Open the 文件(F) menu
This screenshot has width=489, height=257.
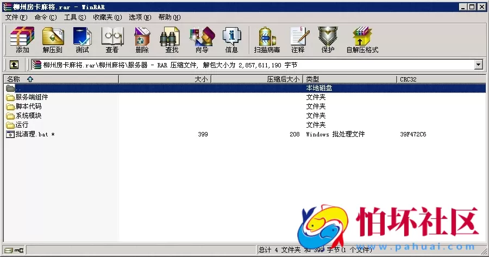click(16, 17)
